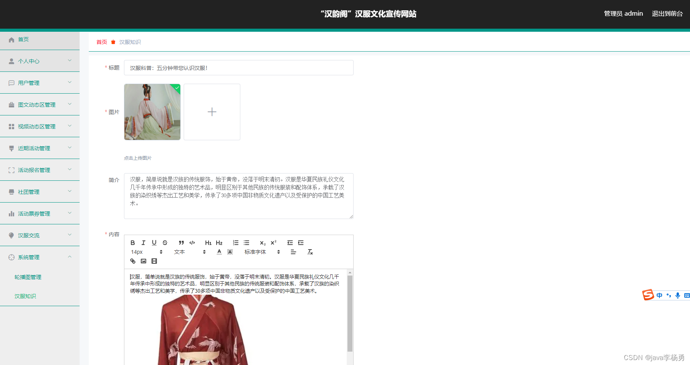The image size is (690, 365).
Task: Click into the 简介 summary textarea
Action: tap(239, 196)
